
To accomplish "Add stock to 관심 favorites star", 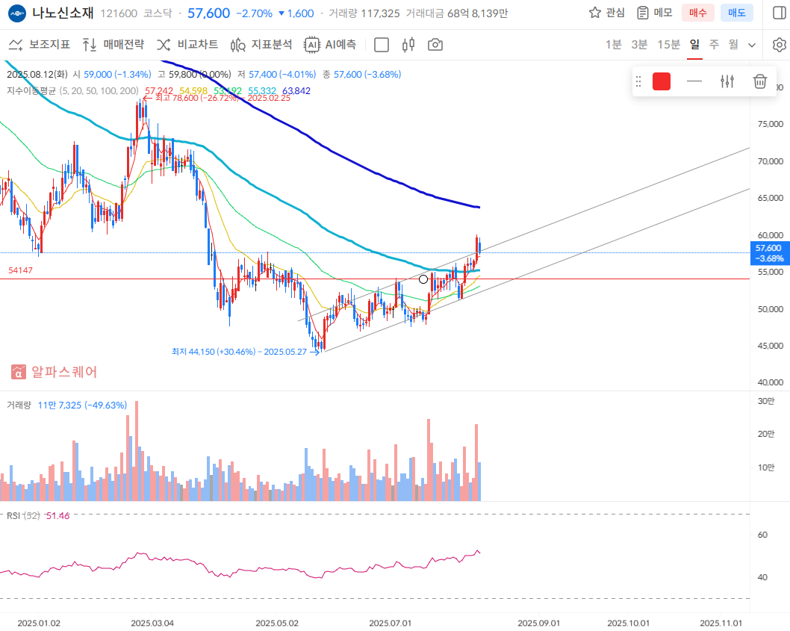I will (606, 13).
